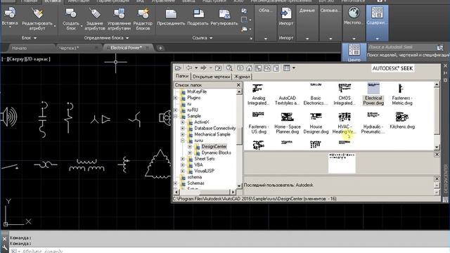
Task: Click the Load icon in DesignCenter toolbar
Action: coord(178,68)
